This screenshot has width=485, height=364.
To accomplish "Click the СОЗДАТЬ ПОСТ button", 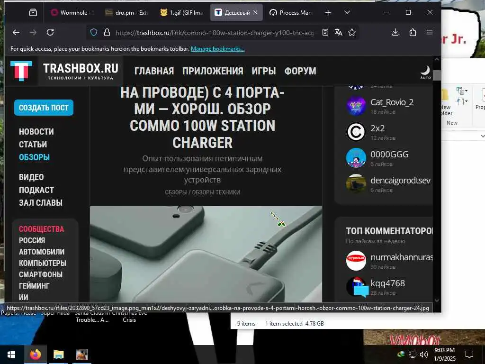I will tap(44, 108).
